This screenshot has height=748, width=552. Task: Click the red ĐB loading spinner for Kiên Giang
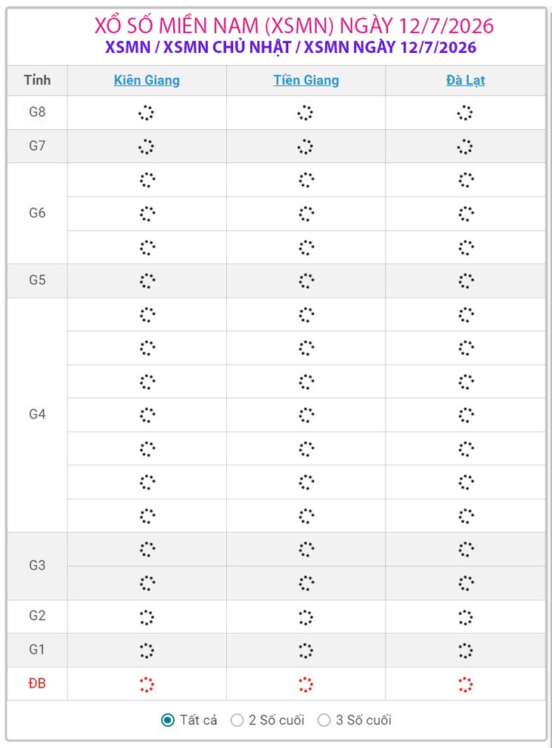pos(147,685)
